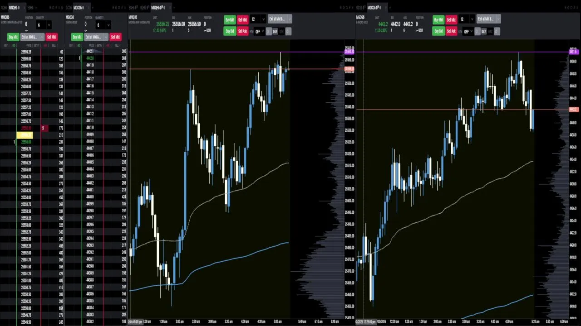The height and width of the screenshot is (326, 581).
Task: Expand Exit at Mkt dropdown on MGCG6 chart
Action: coord(498,19)
